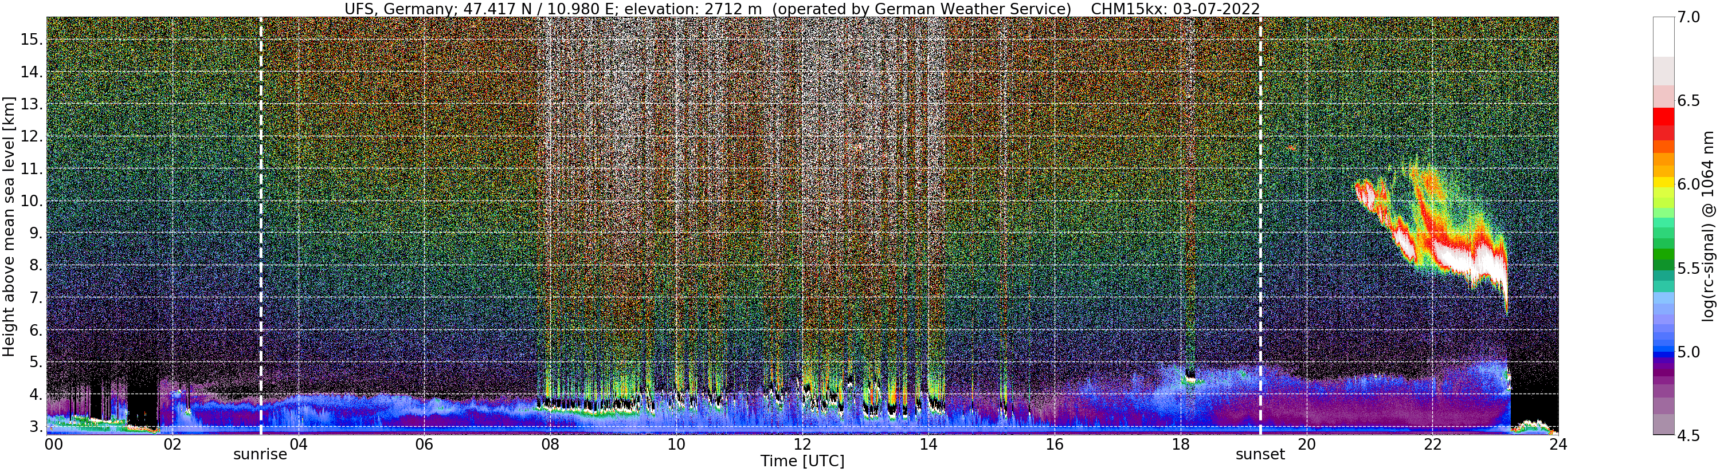Screen dimensions: 1720x472
Task: Click the x-axis tick label '14'
Action: (x=928, y=444)
